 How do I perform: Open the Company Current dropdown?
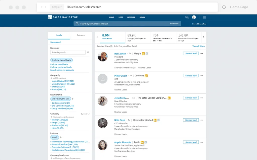pos(85,114)
